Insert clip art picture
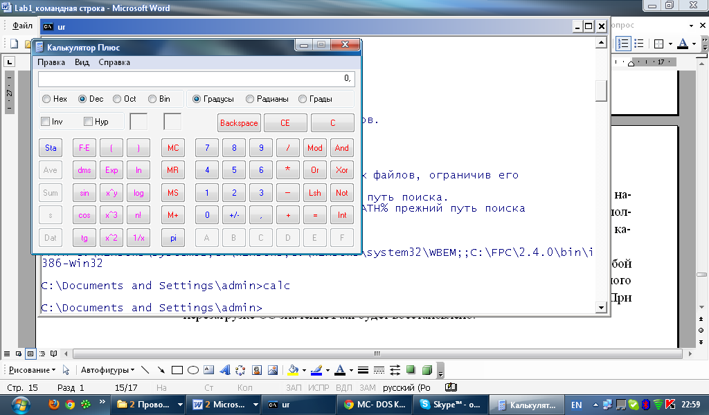 (257, 370)
